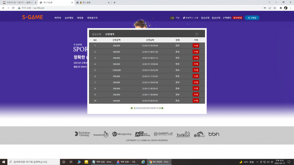
Task: Click the Allbet horse logo
Action: tap(199, 134)
